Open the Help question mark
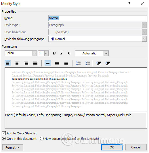 pos(129,4)
